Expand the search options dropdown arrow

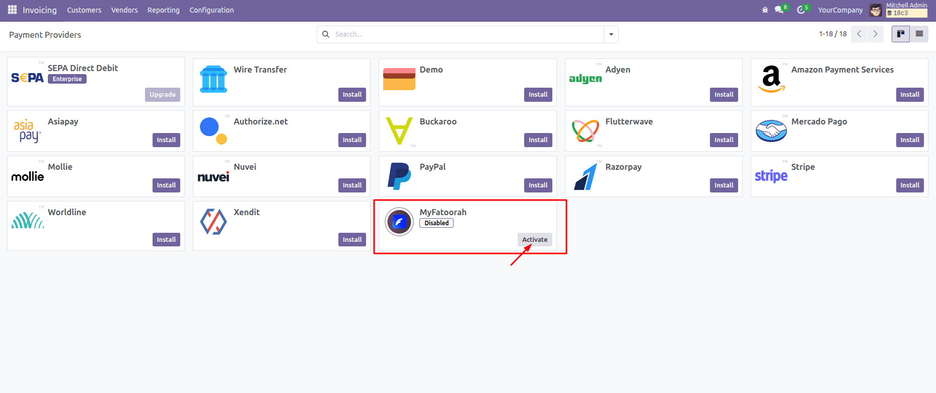click(611, 34)
